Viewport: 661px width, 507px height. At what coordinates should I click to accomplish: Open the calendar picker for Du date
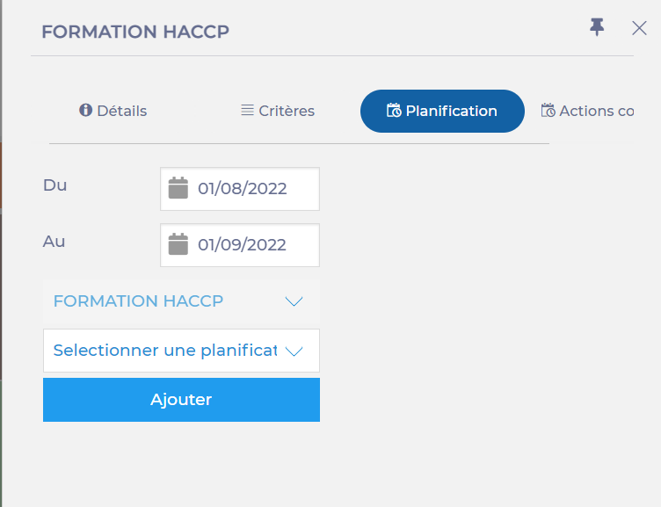point(178,188)
